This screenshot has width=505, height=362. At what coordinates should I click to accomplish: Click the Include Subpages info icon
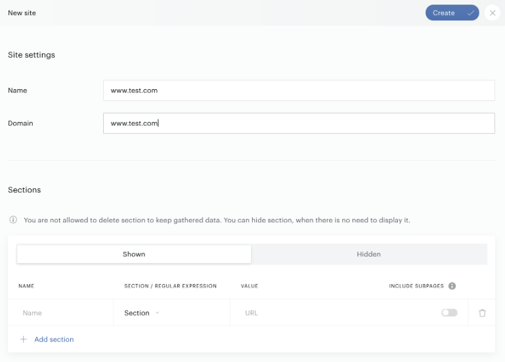coord(452,286)
